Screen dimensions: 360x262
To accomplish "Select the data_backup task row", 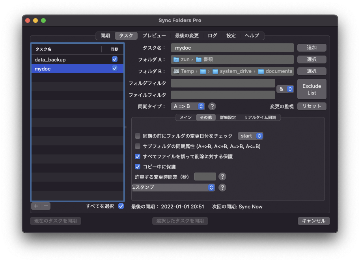I will tap(78, 59).
